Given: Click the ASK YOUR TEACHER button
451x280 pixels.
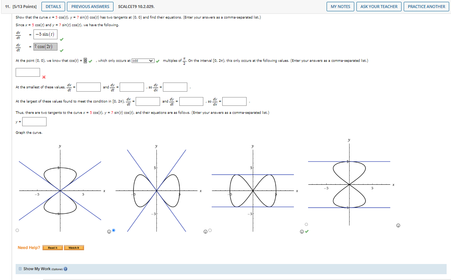Looking at the screenshot, I should [379, 7].
